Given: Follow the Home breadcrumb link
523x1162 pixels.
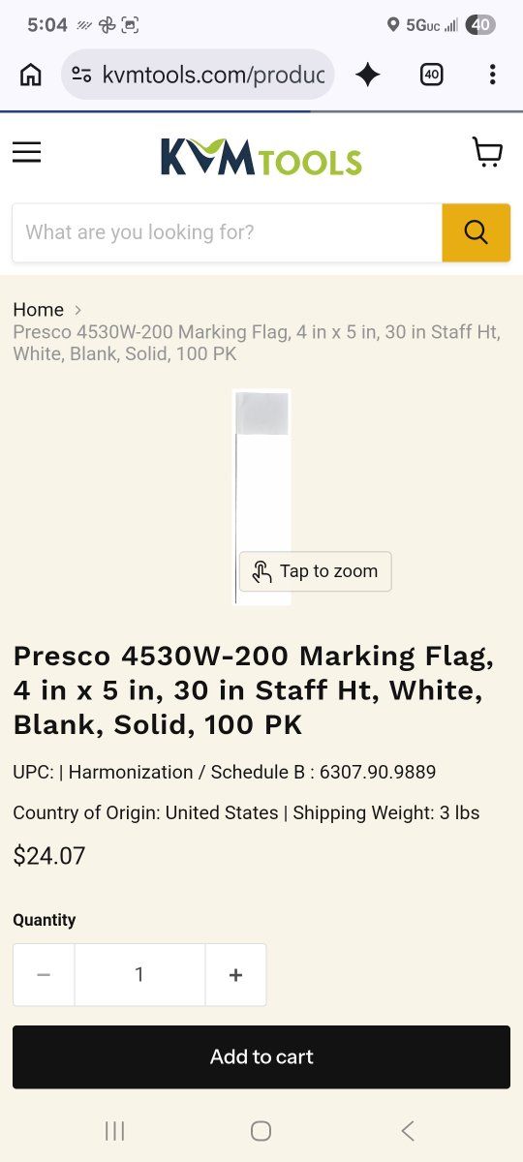Looking at the screenshot, I should (x=38, y=310).
